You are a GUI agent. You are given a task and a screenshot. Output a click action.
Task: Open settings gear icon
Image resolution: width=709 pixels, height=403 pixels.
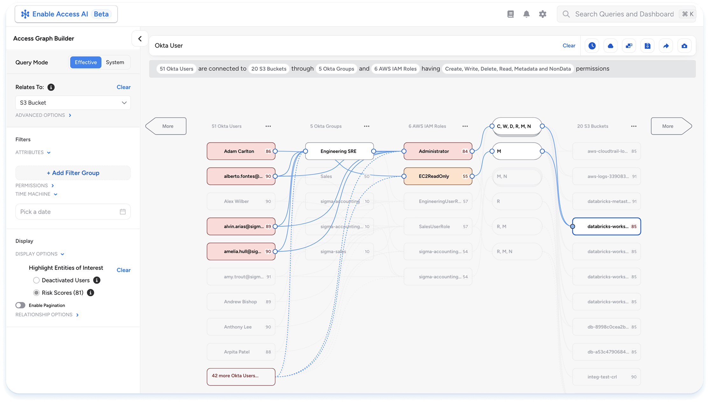point(543,14)
